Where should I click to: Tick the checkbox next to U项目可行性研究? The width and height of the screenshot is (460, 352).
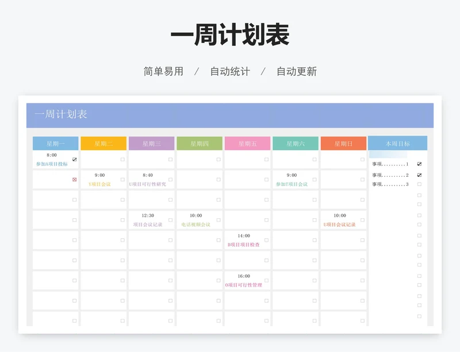point(170,179)
